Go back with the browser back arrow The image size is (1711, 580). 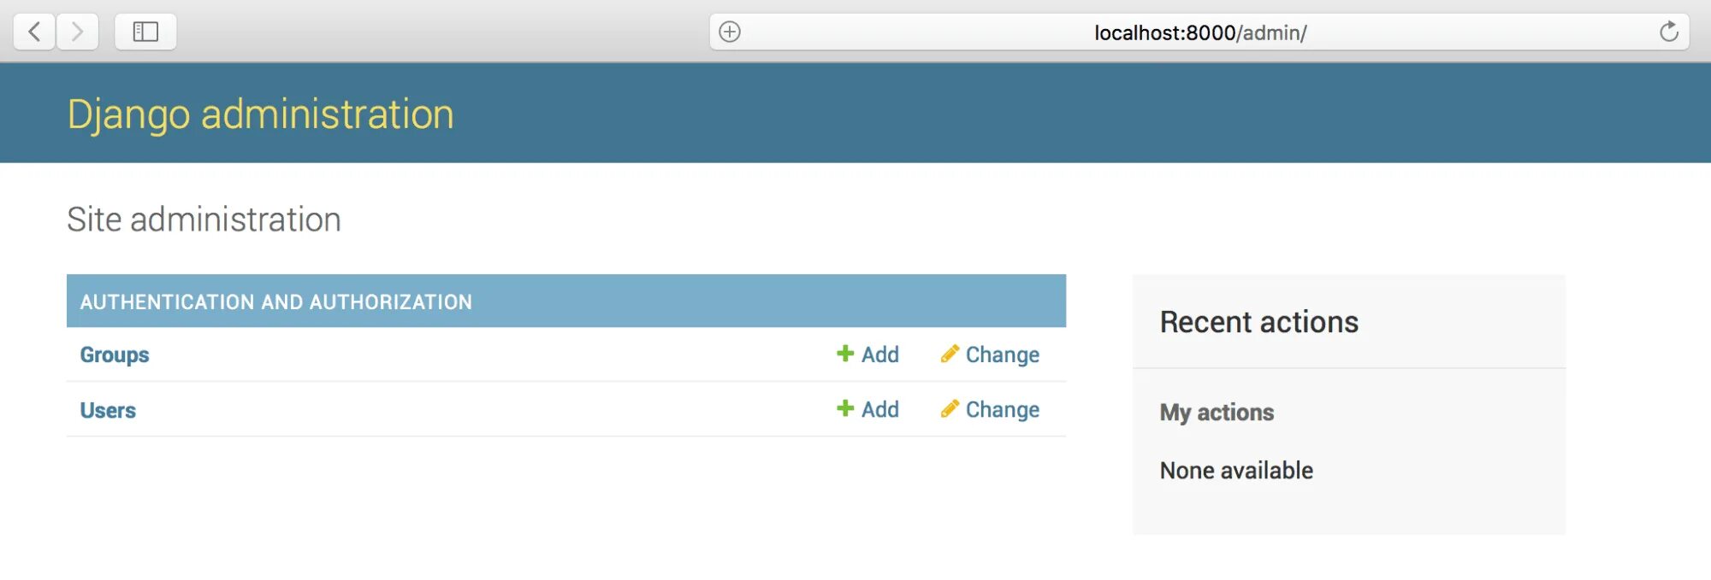(34, 32)
